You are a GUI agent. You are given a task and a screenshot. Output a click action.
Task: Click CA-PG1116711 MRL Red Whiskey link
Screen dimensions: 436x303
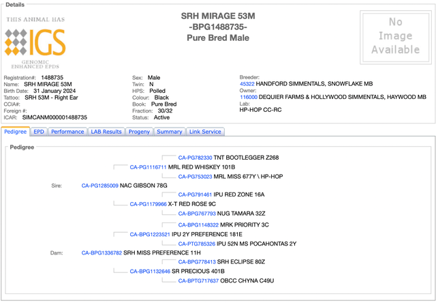coord(148,167)
